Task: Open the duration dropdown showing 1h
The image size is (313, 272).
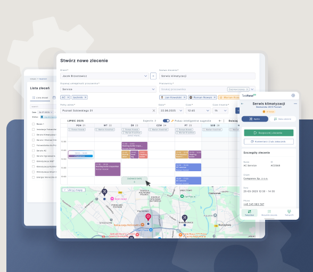Action: (x=220, y=110)
